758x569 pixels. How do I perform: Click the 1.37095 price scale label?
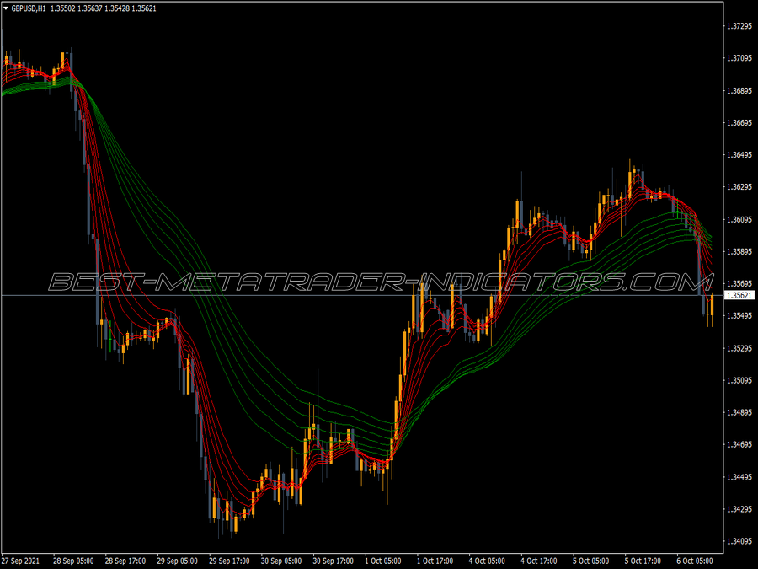coord(739,58)
